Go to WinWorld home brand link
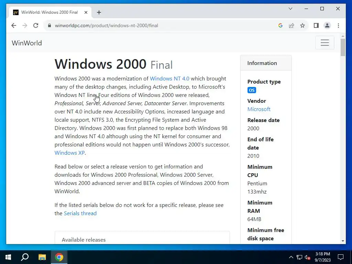The height and width of the screenshot is (264, 352). coord(27,43)
